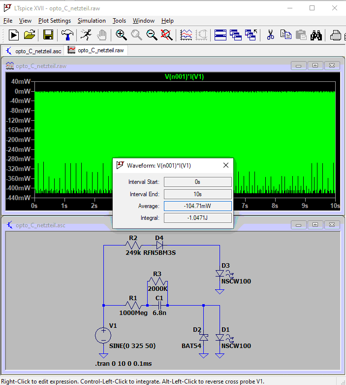This screenshot has height=385, width=346.
Task: Save the file with the floppy disk icon
Action: [x=48, y=35]
